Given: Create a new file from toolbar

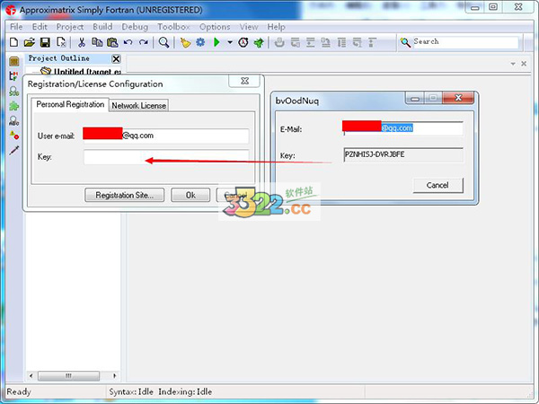Looking at the screenshot, I should (x=13, y=42).
